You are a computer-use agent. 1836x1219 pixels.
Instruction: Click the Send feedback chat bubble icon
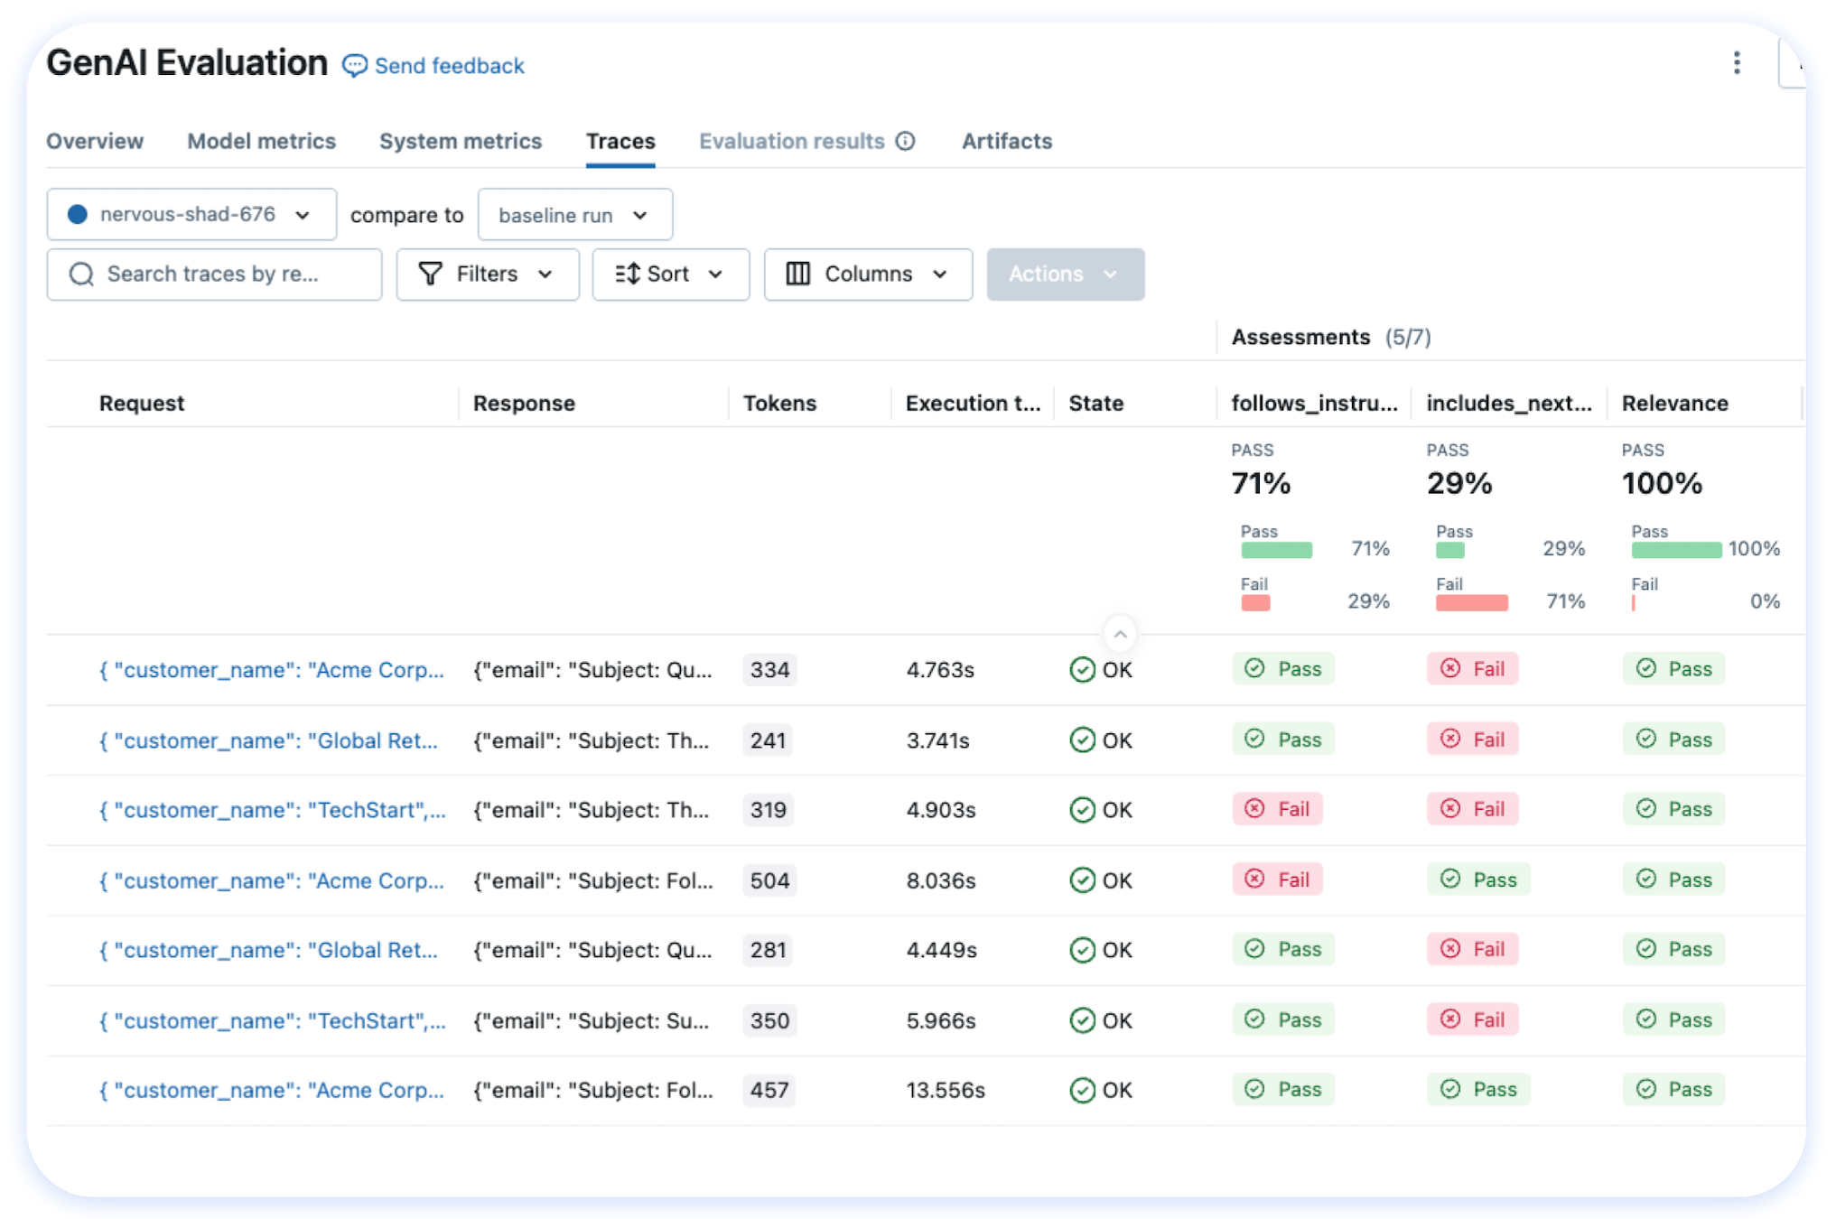[354, 66]
